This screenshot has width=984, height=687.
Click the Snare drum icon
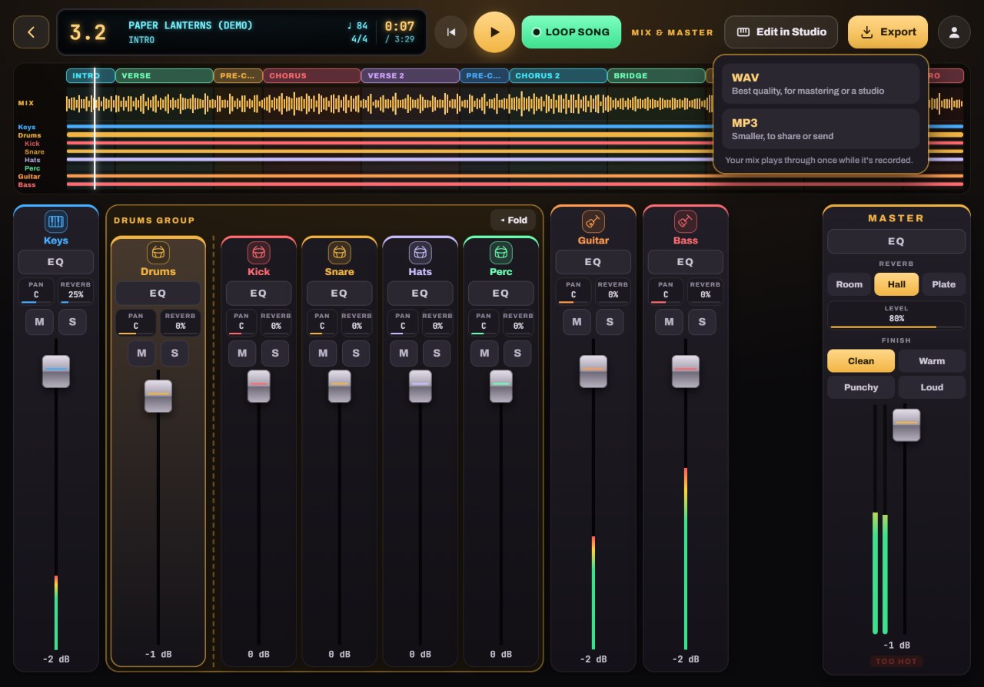click(339, 252)
